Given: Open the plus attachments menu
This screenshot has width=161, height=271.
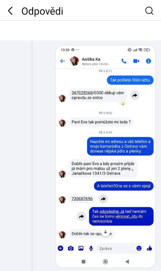Looking at the screenshot, I should (x=61, y=248).
